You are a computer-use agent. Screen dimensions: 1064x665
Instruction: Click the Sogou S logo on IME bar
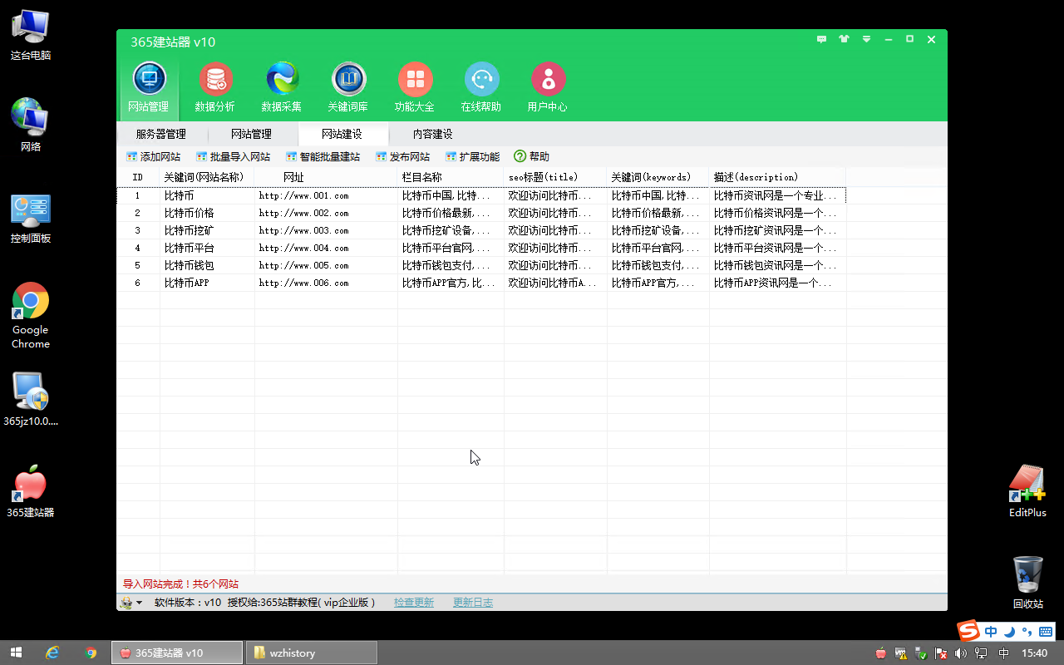[968, 631]
